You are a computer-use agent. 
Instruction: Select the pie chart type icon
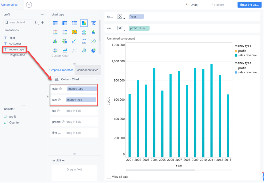tap(93, 50)
